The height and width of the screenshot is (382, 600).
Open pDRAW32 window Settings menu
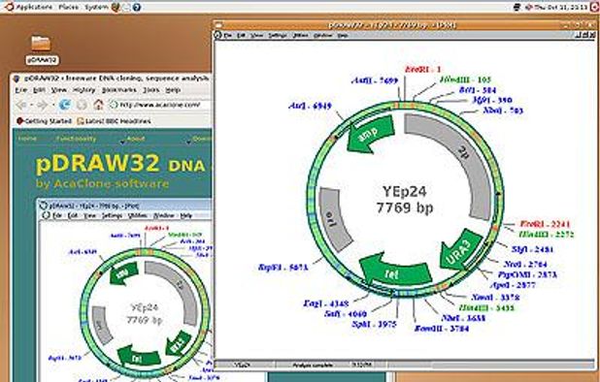(x=278, y=35)
